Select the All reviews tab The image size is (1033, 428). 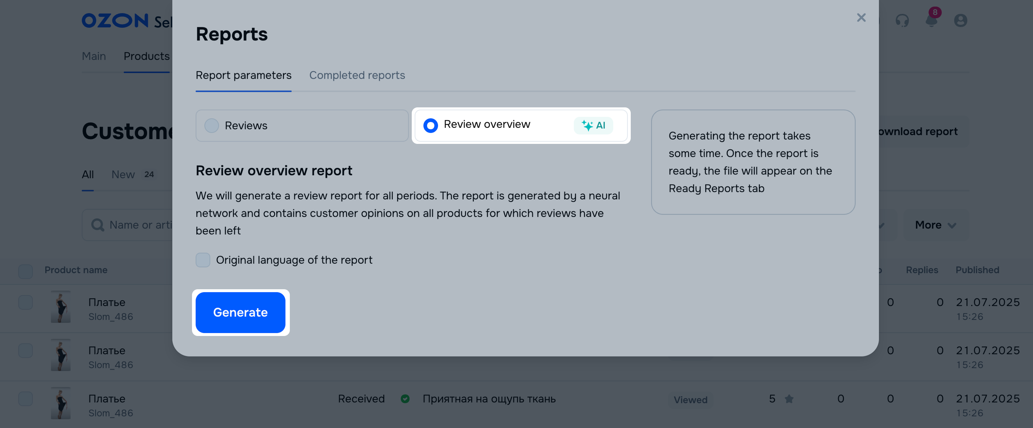[87, 175]
